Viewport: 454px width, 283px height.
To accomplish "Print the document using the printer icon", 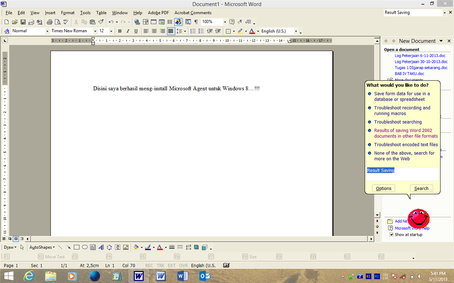I will pos(50,22).
